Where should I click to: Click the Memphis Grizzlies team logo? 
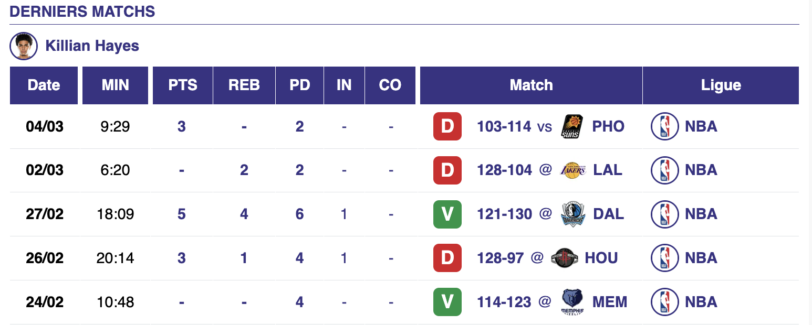coord(572,302)
